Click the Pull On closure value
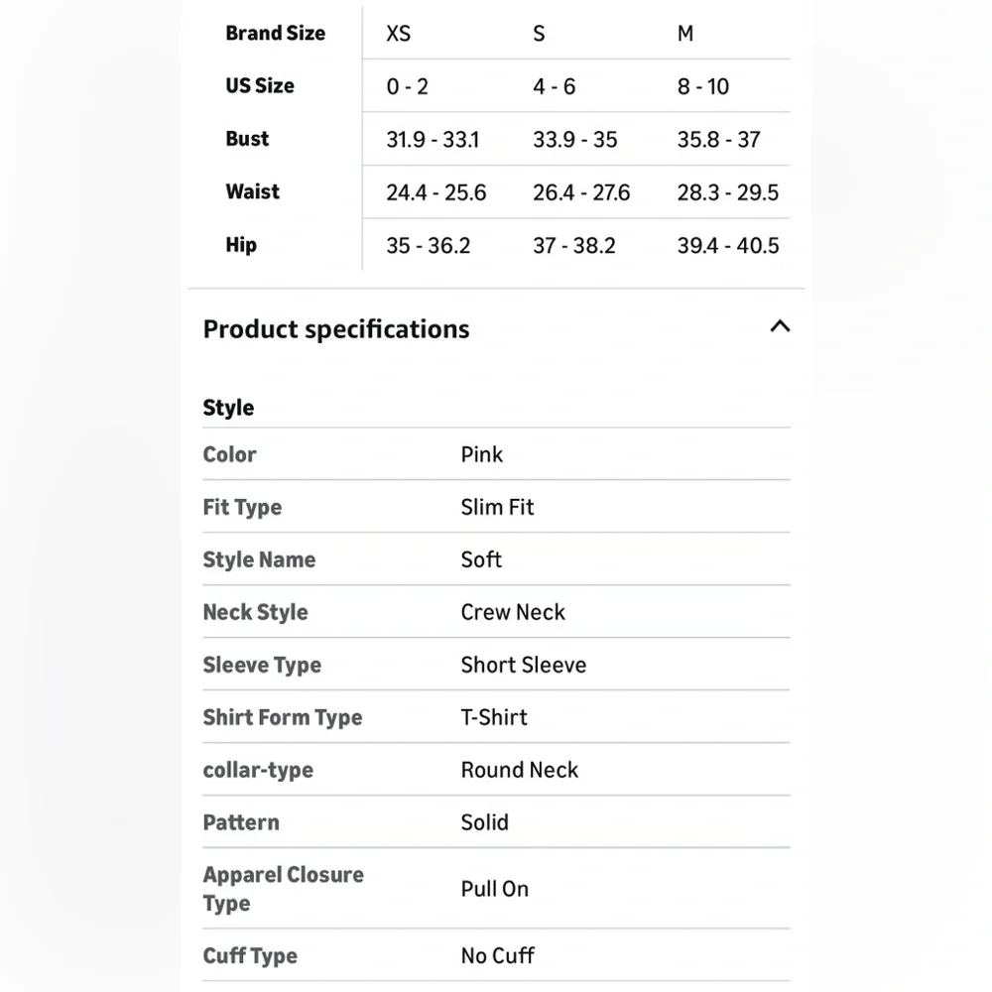992x992 pixels. 495,889
